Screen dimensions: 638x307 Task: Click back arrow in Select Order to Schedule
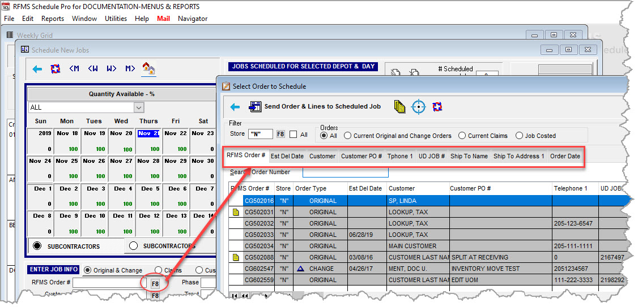[x=235, y=107]
